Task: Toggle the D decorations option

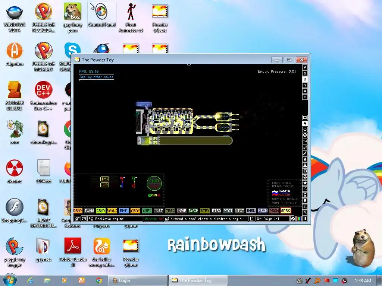Action: (x=305, y=79)
